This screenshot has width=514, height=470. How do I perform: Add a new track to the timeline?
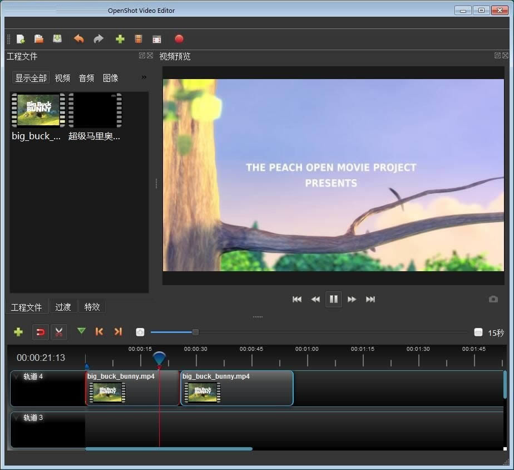point(18,332)
